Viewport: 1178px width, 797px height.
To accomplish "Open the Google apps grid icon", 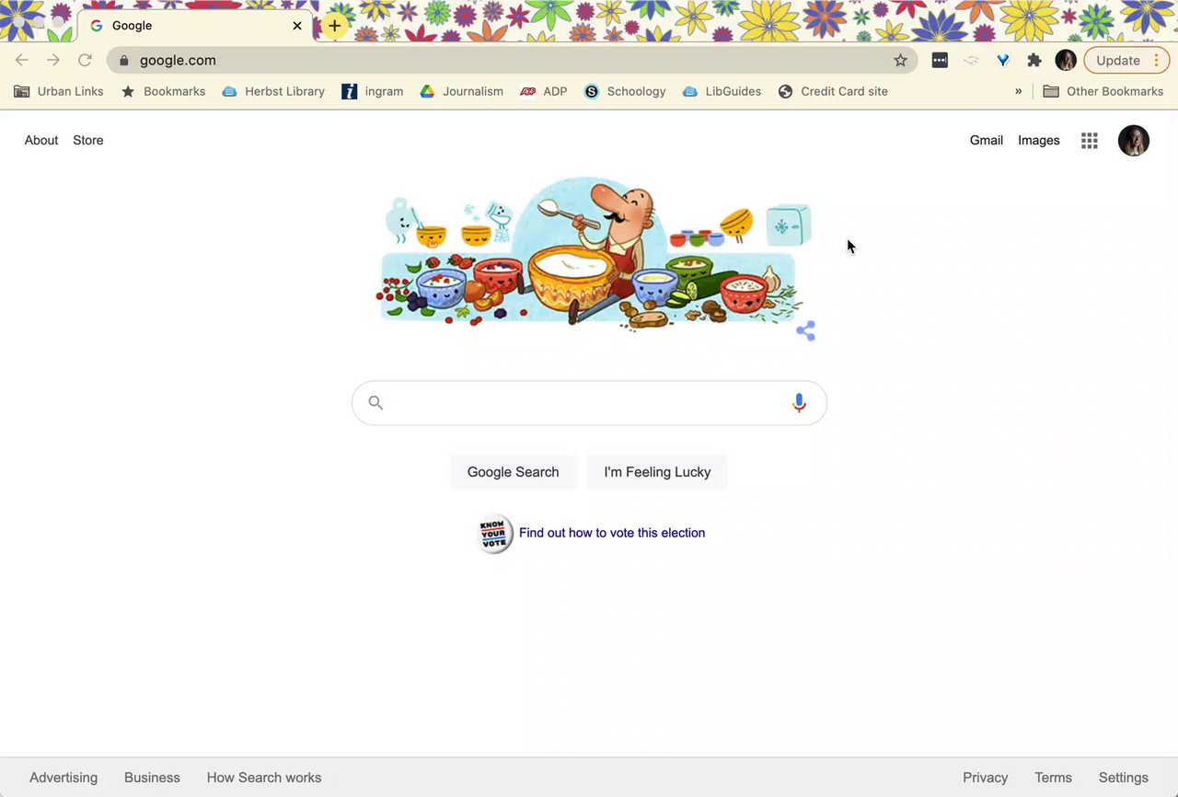I will tap(1090, 141).
